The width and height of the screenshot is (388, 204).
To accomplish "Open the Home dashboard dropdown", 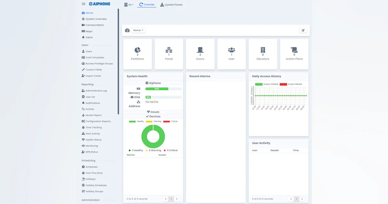I will (x=138, y=30).
